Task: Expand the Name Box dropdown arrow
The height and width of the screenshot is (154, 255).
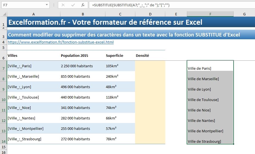Action: click(46, 5)
